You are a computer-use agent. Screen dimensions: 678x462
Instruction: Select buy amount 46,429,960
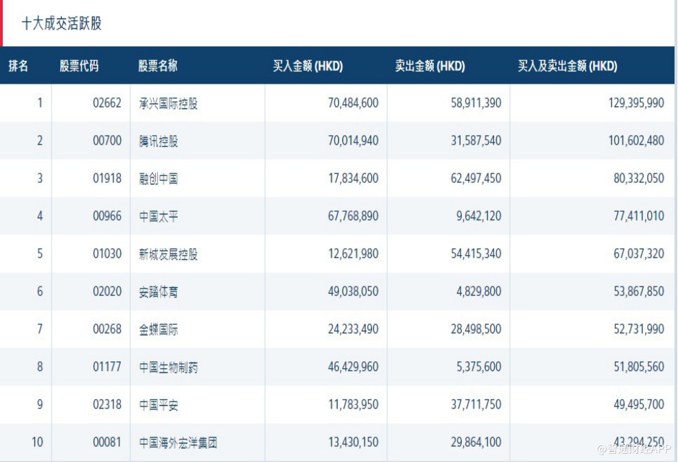pos(353,367)
